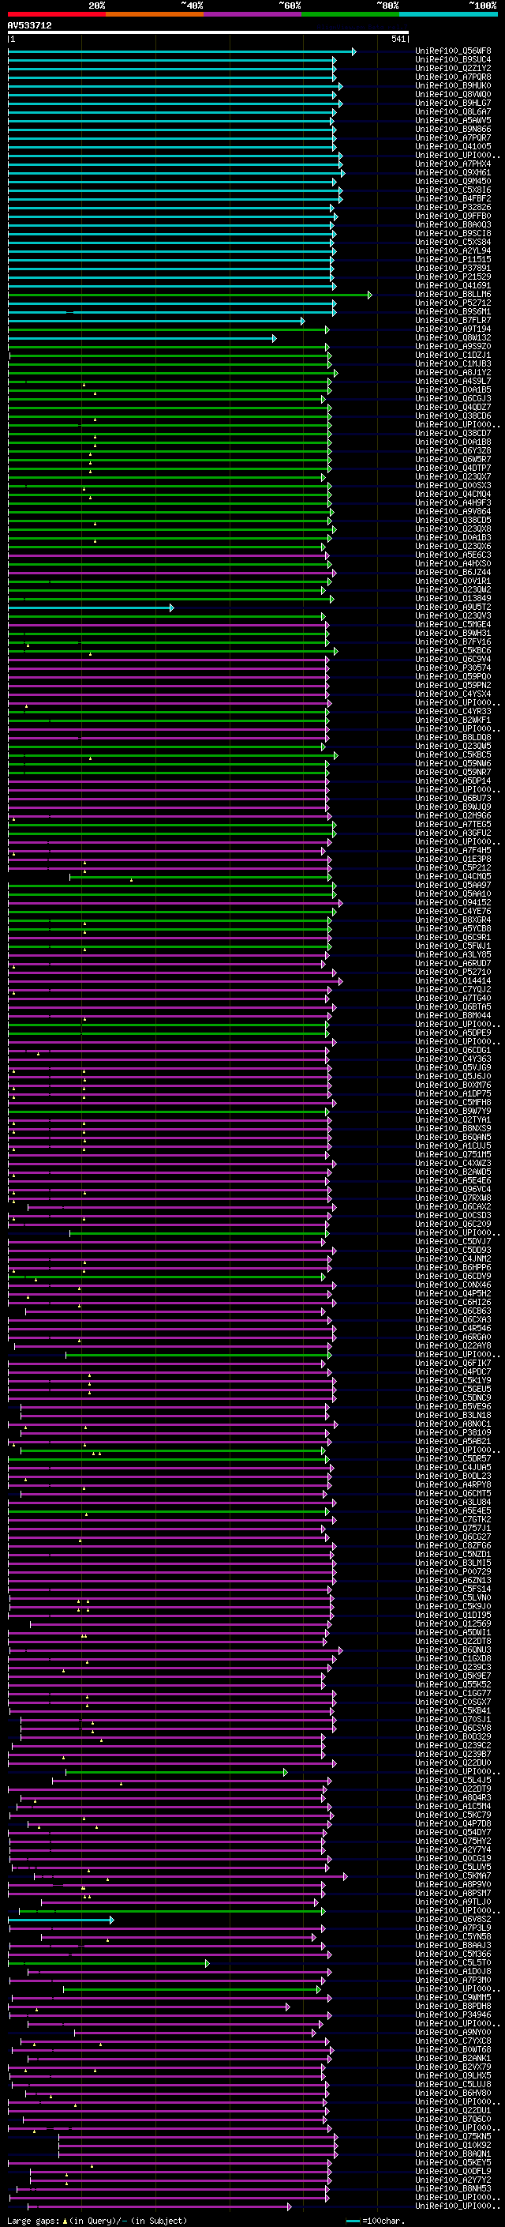Click the UniRef100_A5E6C3 label
This screenshot has width=505, height=2227.
[x=453, y=555]
